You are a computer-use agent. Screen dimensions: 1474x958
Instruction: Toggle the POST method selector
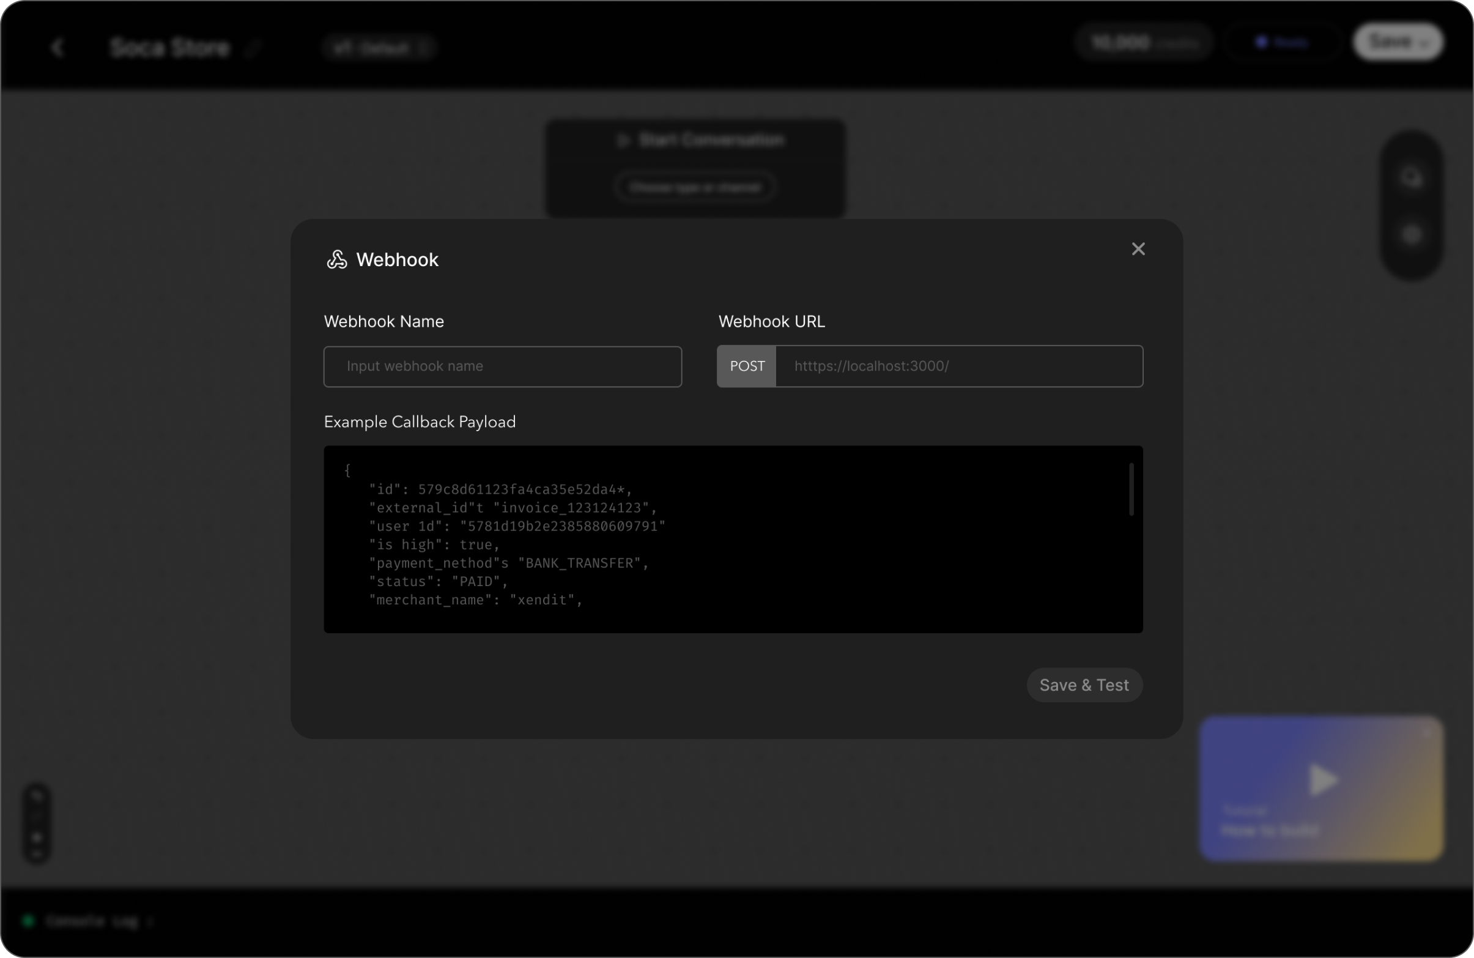tap(746, 366)
